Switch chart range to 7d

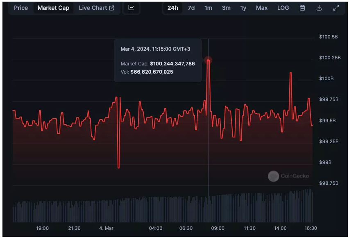[x=191, y=8]
